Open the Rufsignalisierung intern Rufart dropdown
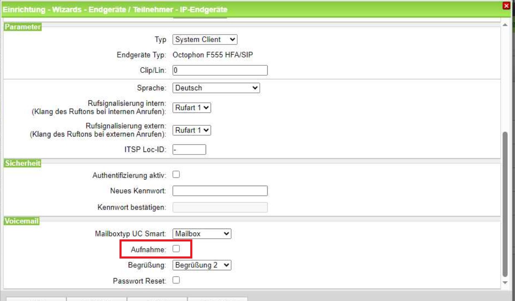The image size is (515, 301). coord(192,107)
